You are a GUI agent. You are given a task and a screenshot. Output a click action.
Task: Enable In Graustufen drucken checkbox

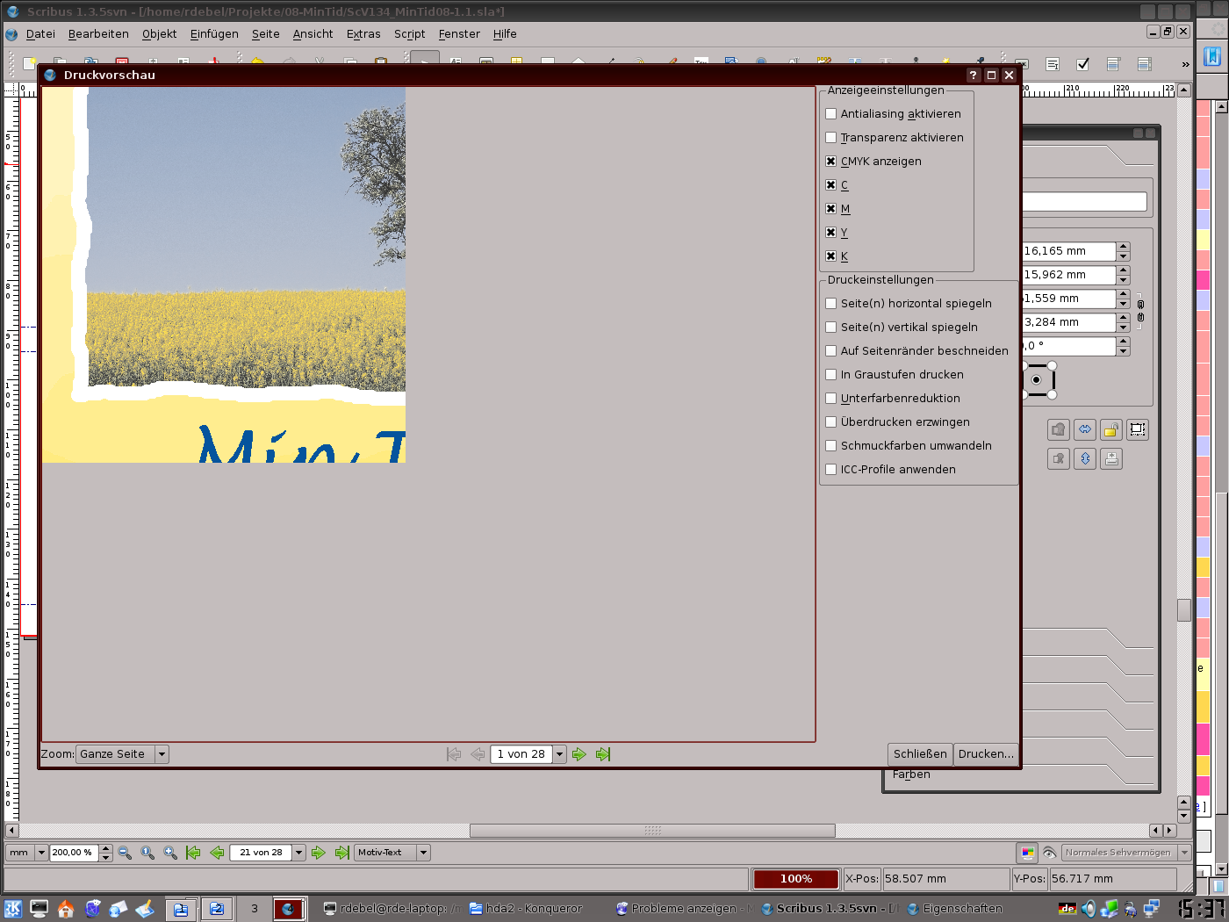[831, 375]
